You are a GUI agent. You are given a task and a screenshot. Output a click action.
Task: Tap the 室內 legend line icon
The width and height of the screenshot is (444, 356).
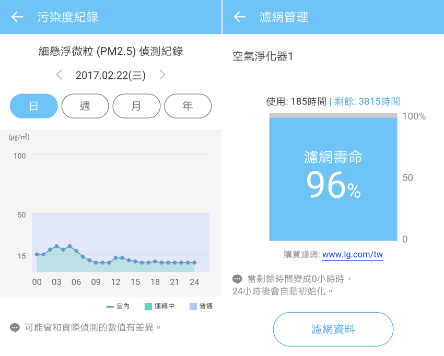110,306
